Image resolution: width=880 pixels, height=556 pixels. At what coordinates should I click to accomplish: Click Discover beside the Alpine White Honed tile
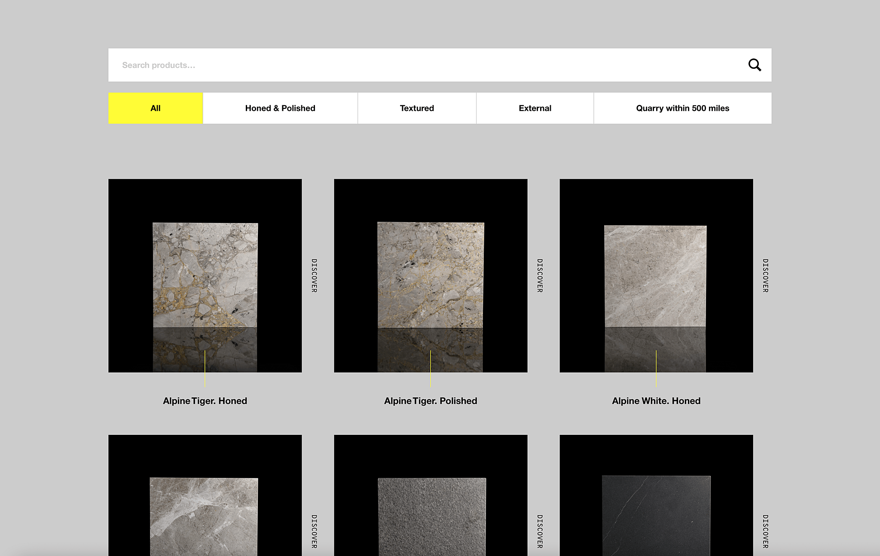(765, 275)
